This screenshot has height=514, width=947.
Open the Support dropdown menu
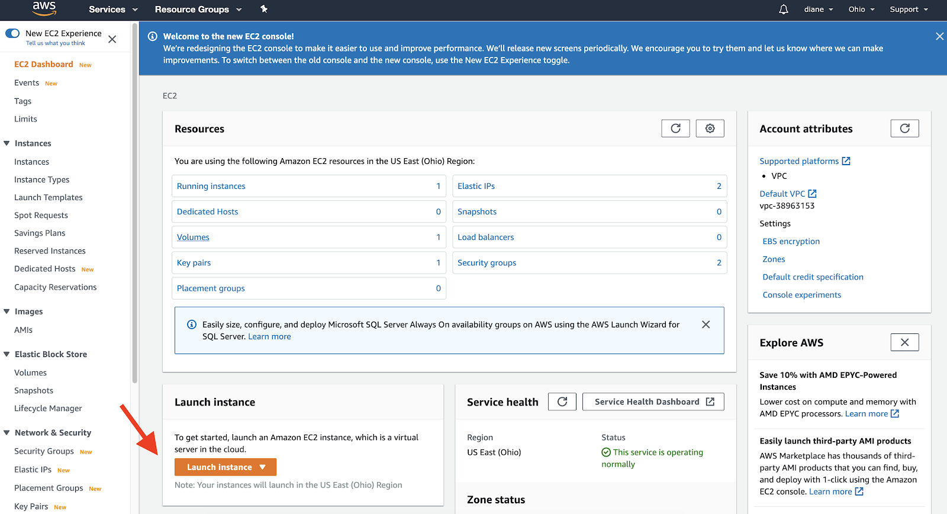[x=909, y=9]
